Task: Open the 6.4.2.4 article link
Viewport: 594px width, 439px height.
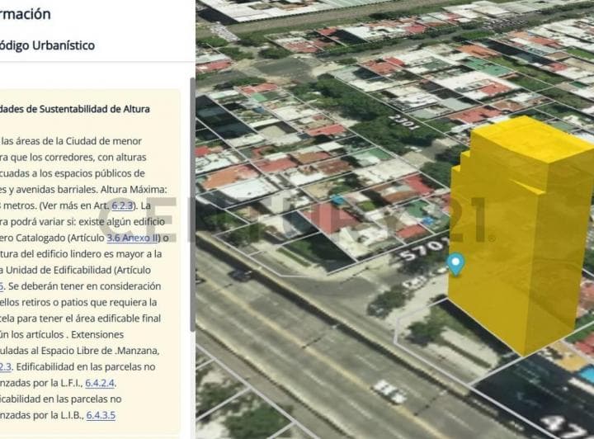Action: point(100,383)
